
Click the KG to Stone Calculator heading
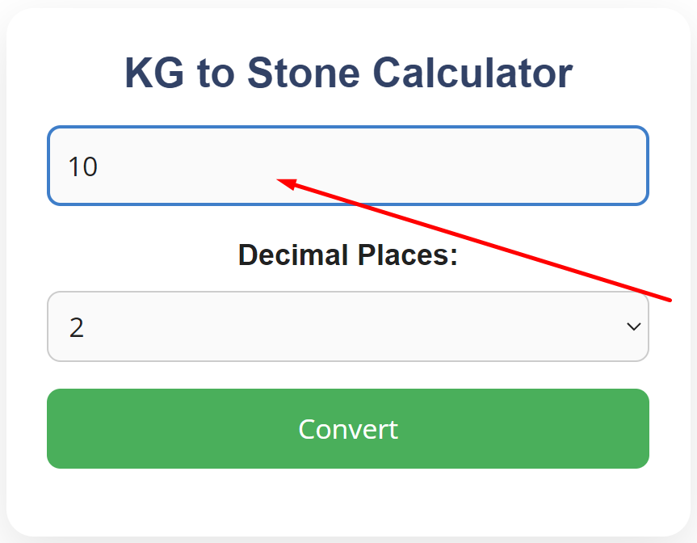pyautogui.click(x=347, y=73)
